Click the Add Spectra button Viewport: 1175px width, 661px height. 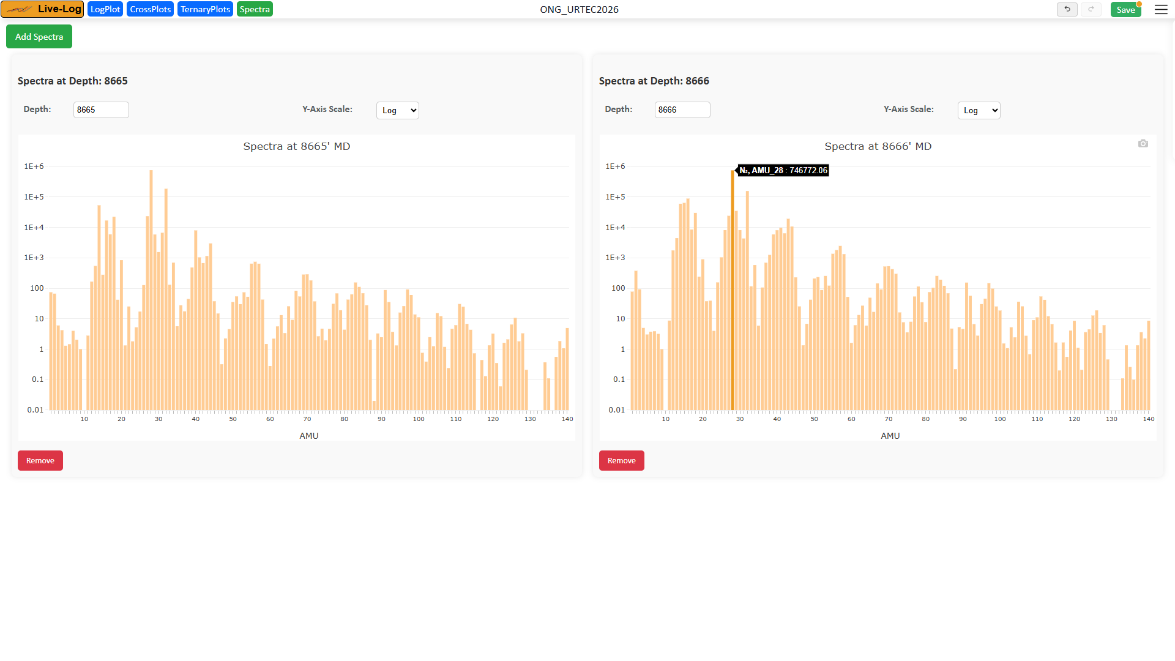pos(39,37)
